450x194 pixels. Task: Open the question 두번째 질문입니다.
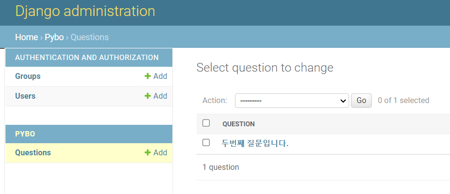[255, 143]
